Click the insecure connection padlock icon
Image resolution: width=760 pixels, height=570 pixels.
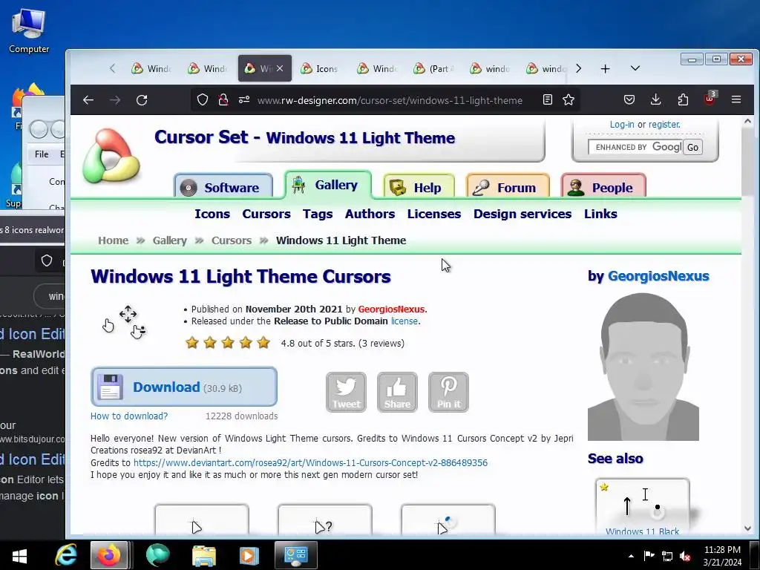point(223,100)
